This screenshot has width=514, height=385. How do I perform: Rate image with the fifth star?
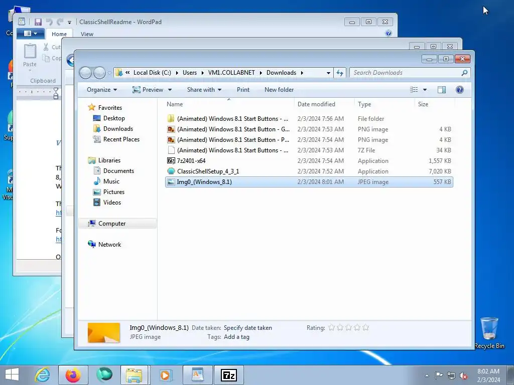tap(365, 327)
